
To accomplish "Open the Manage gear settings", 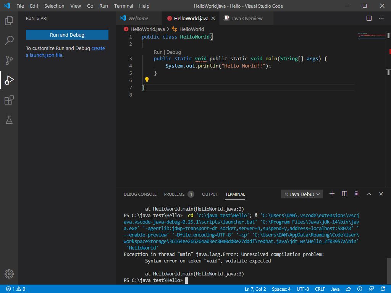I will [x=9, y=274].
